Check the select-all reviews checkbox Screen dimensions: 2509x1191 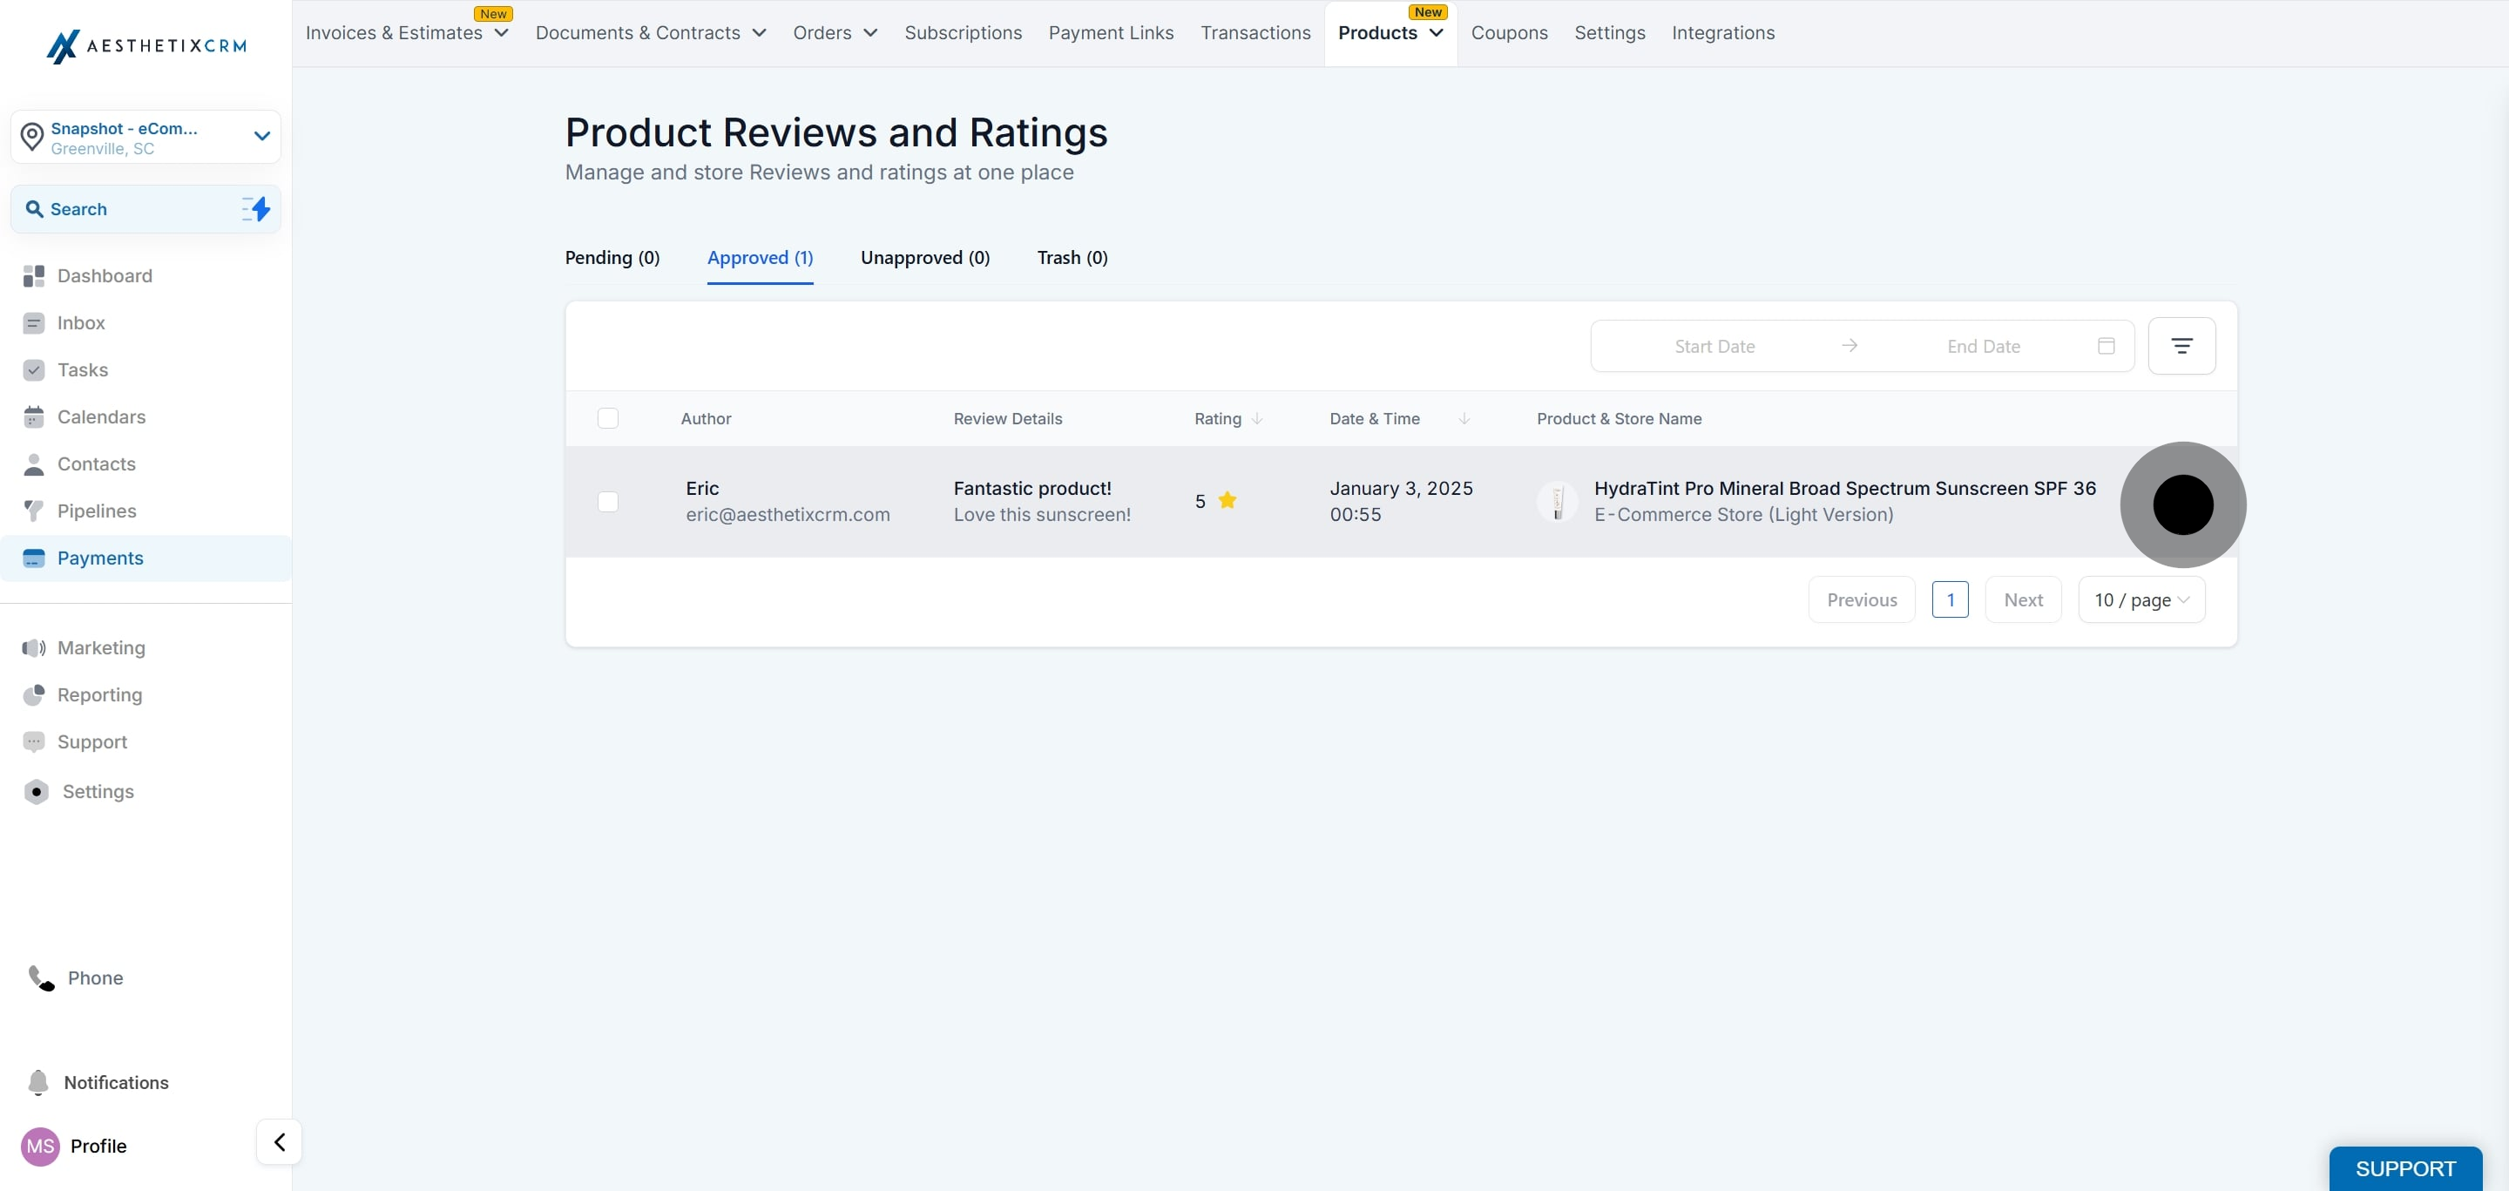tap(608, 419)
